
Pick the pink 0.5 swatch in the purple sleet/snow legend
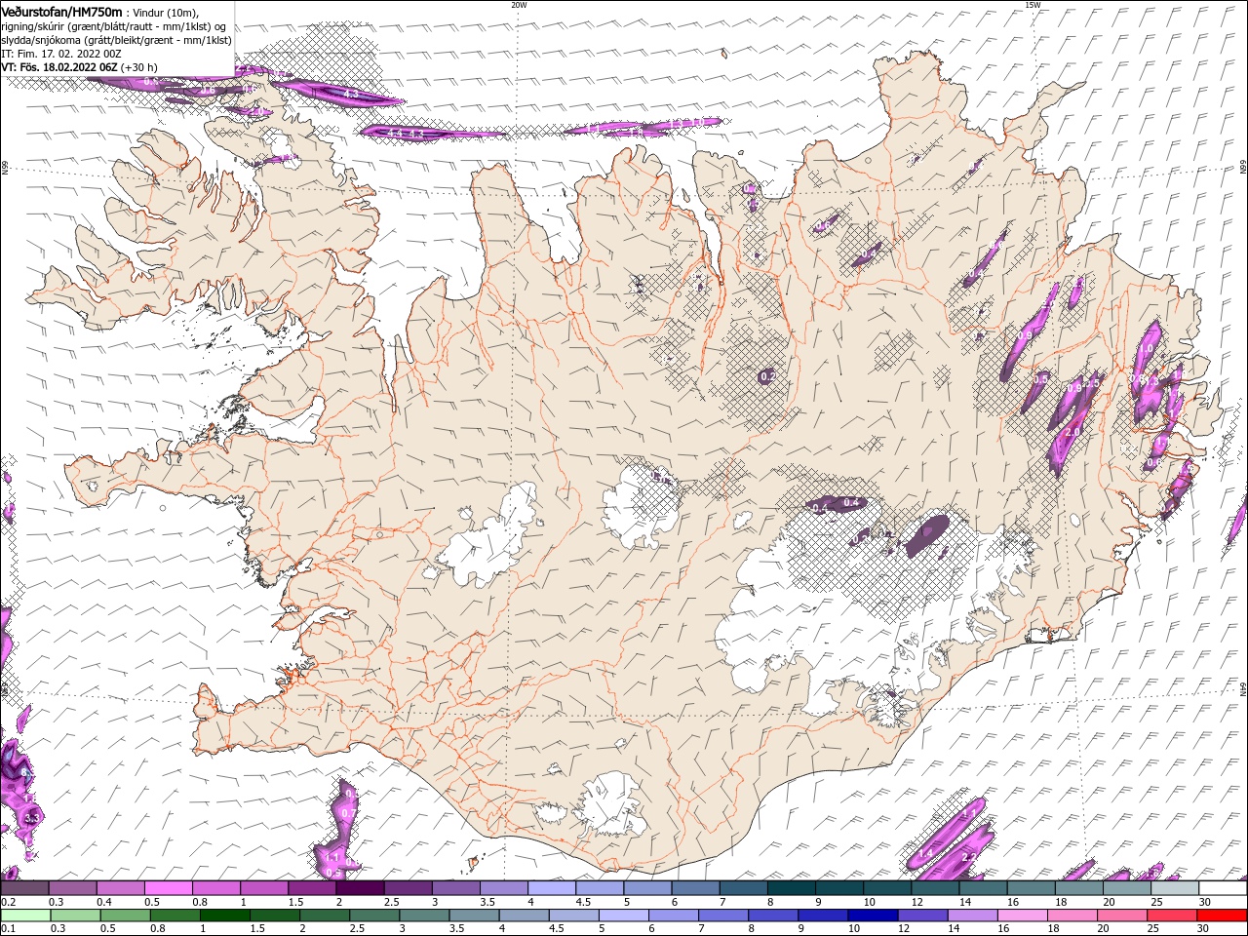[168, 888]
